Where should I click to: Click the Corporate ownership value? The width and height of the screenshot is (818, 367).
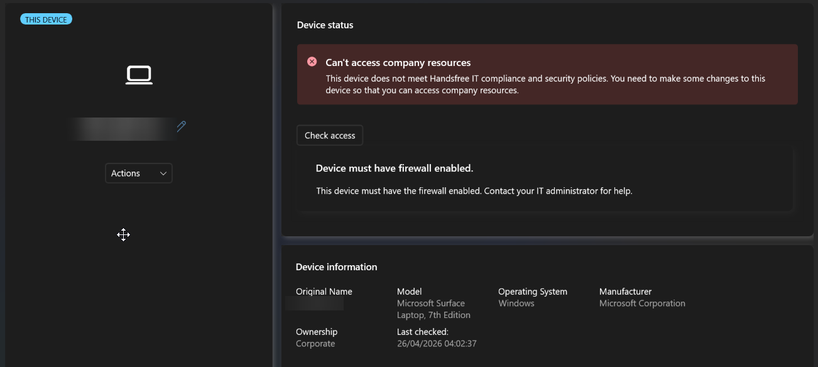pyautogui.click(x=315, y=344)
